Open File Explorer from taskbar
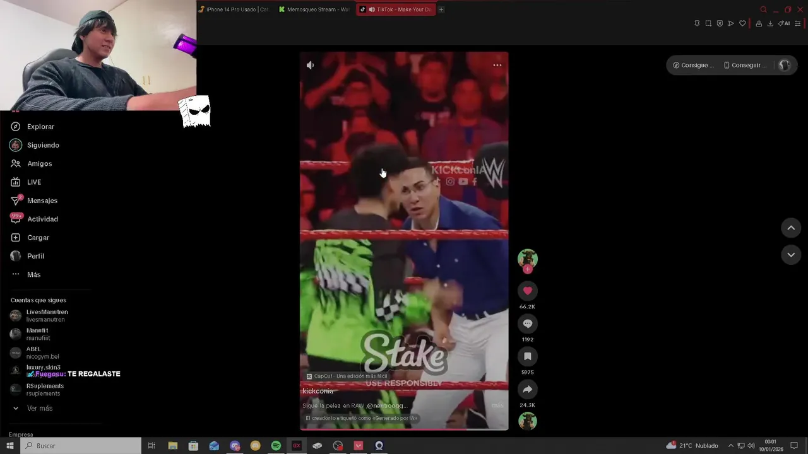 click(172, 446)
